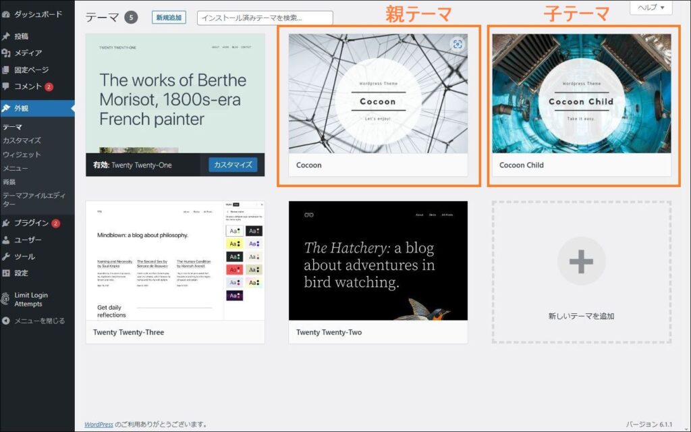Click the plus icon to add new theme

[581, 261]
